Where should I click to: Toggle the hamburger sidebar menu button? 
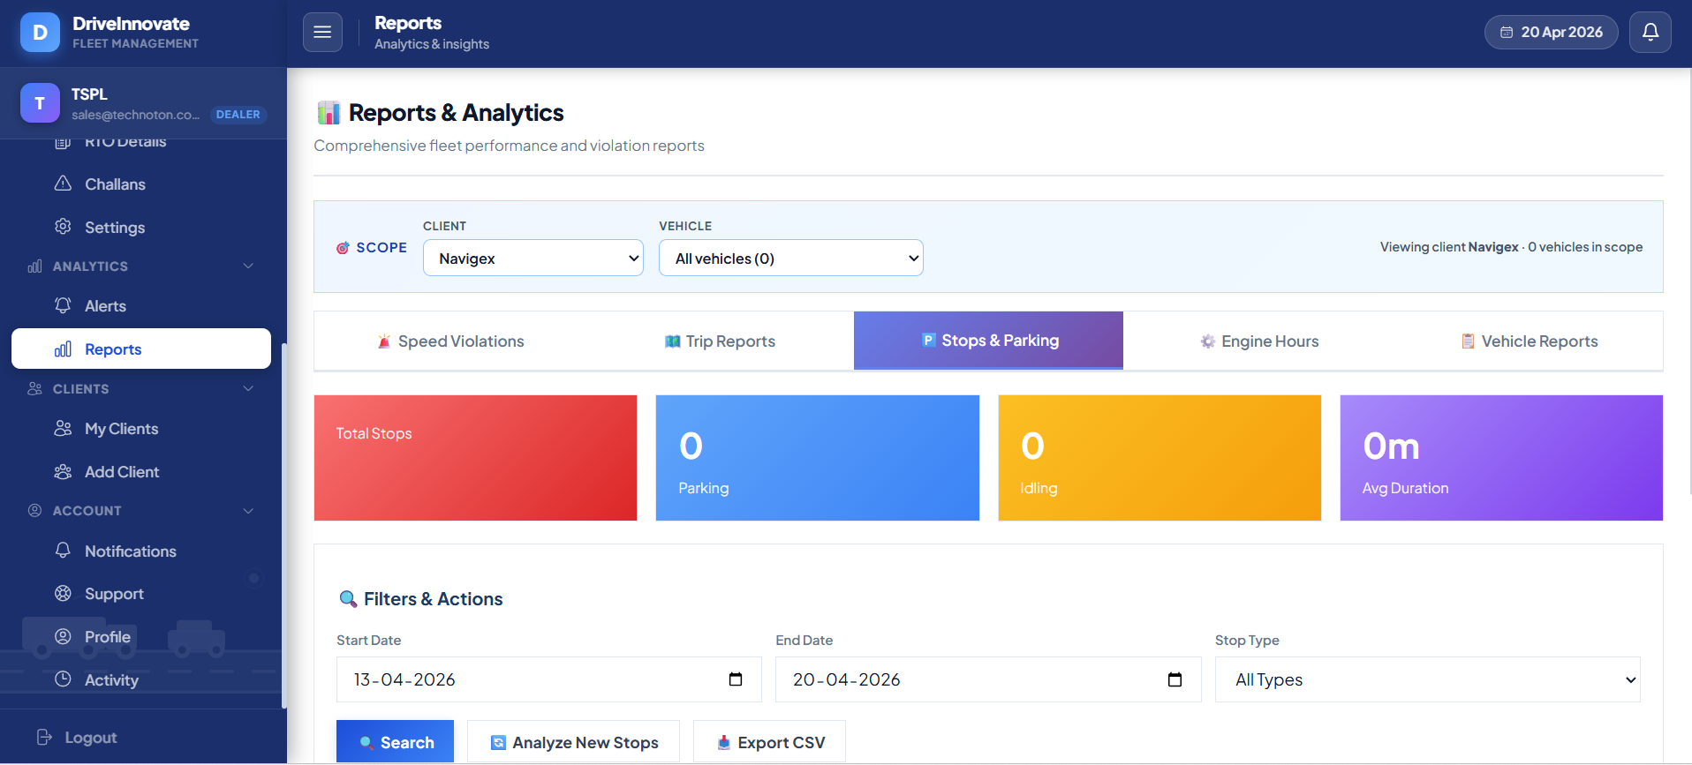pos(322,33)
